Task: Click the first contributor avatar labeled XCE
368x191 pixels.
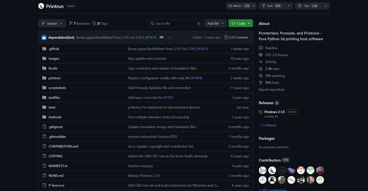Action: (263, 170)
